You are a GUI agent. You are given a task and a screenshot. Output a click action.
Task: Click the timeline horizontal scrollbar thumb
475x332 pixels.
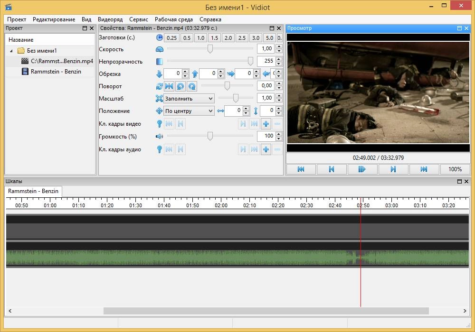(x=266, y=311)
